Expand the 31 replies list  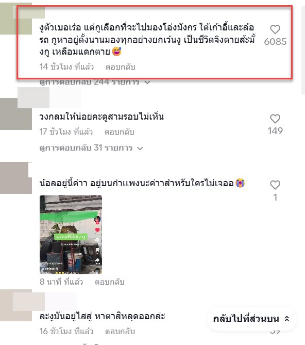click(x=91, y=148)
